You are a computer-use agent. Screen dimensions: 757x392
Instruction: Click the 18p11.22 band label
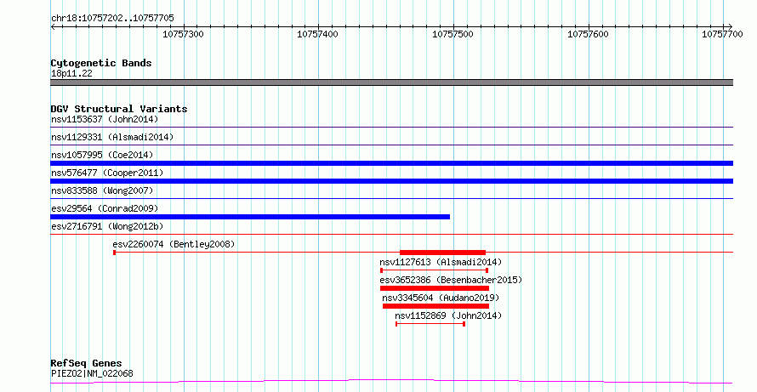pos(71,73)
